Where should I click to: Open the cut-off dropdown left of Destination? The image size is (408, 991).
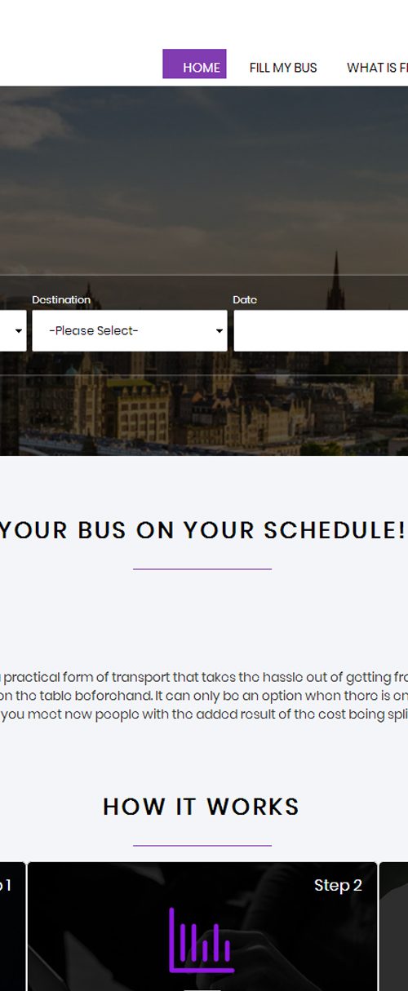coord(13,330)
